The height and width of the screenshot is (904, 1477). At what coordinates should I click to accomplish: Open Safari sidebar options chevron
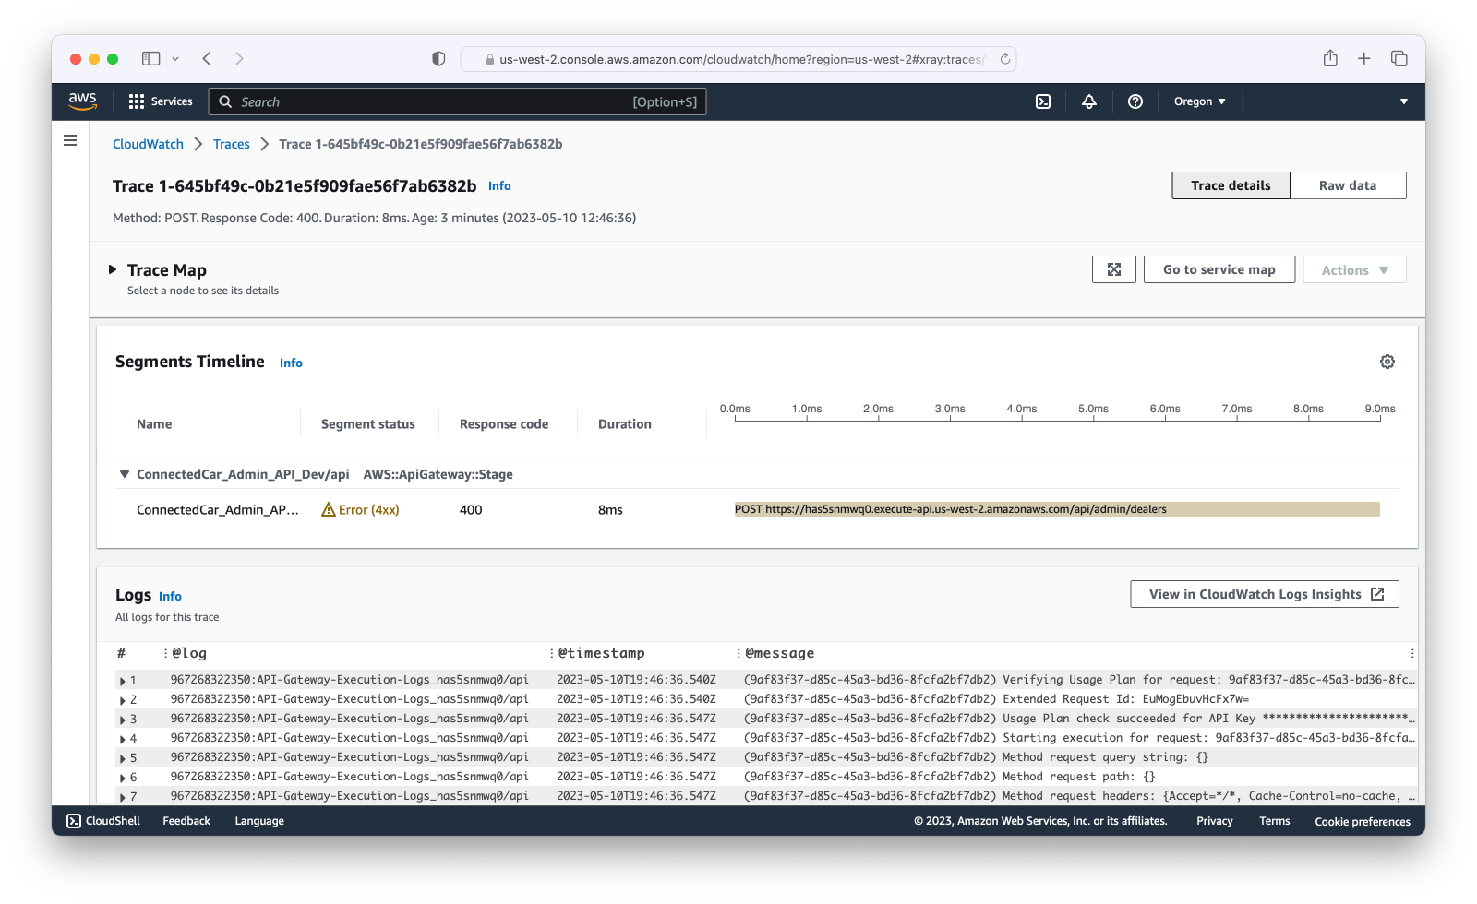[x=175, y=59]
